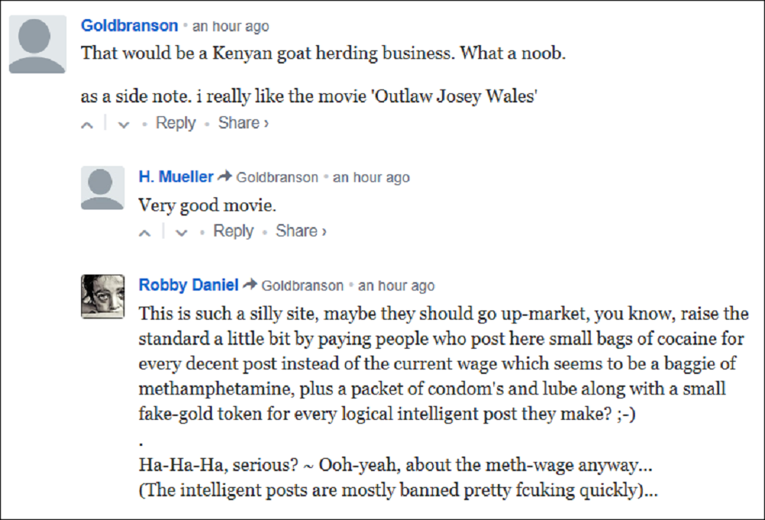Click the timestamp on Robby Daniel's reply
The image size is (765, 520).
click(396, 285)
